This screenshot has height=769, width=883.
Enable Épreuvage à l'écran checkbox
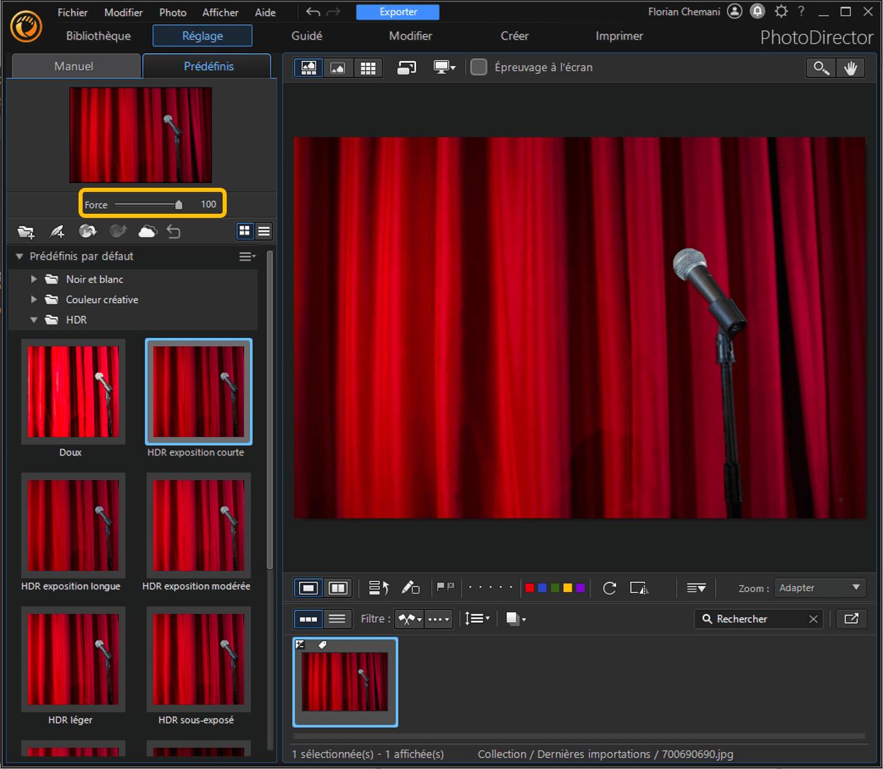(x=479, y=67)
